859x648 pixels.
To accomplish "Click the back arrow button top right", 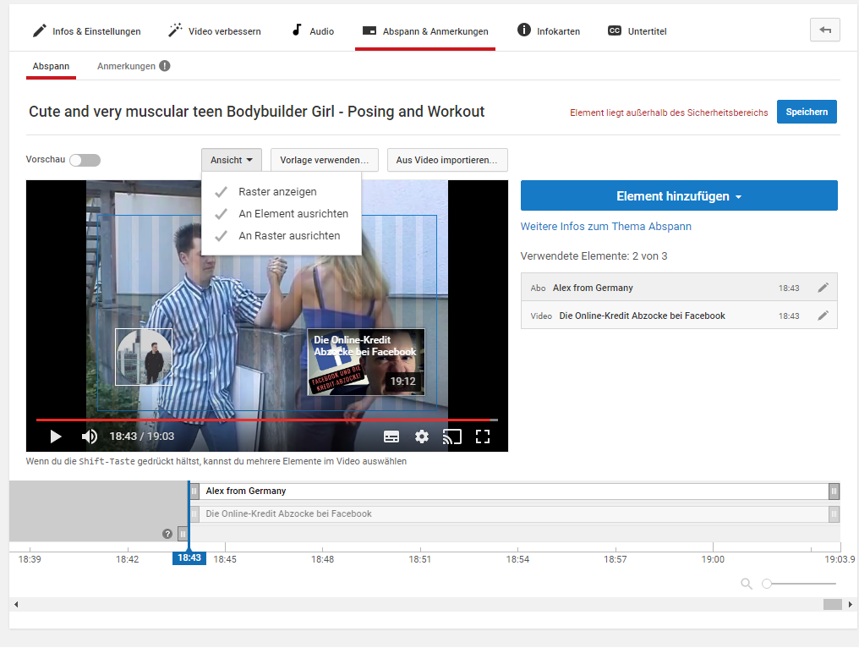I will point(824,30).
